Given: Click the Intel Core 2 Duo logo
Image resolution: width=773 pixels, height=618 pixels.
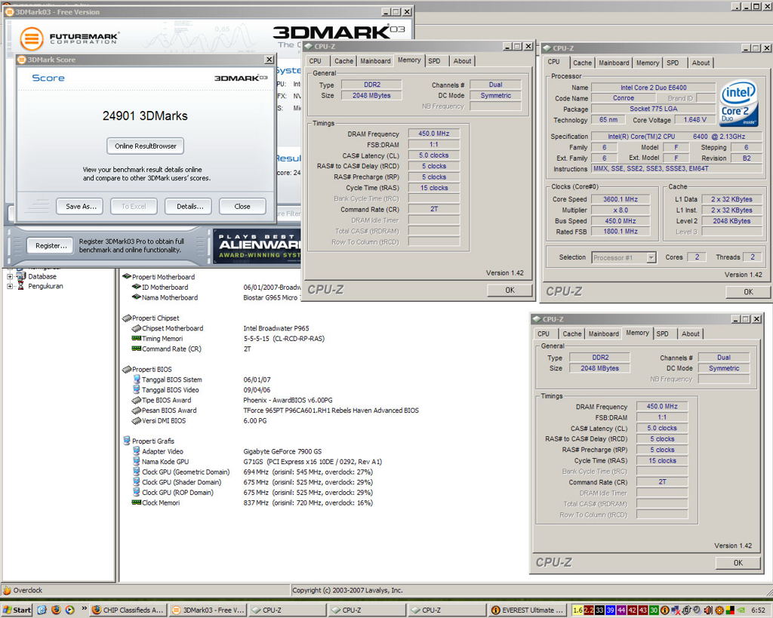Looking at the screenshot, I should pyautogui.click(x=738, y=103).
